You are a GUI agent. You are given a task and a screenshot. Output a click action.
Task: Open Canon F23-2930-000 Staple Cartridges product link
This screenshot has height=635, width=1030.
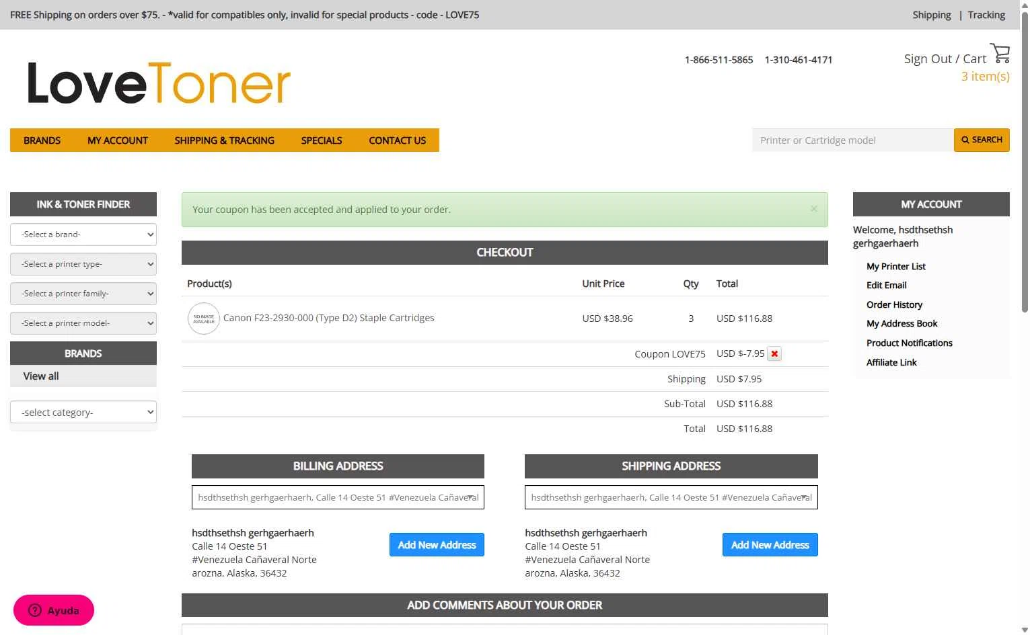tap(329, 318)
